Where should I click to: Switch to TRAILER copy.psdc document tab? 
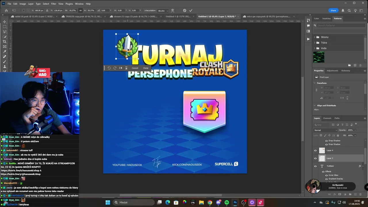tap(83, 17)
